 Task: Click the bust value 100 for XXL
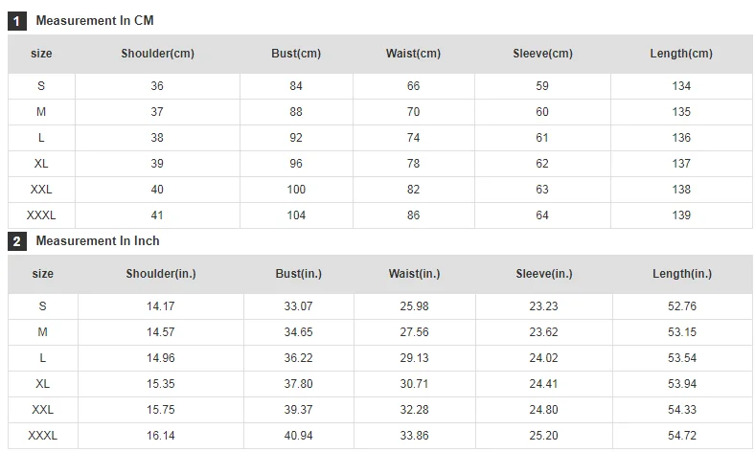(x=296, y=190)
